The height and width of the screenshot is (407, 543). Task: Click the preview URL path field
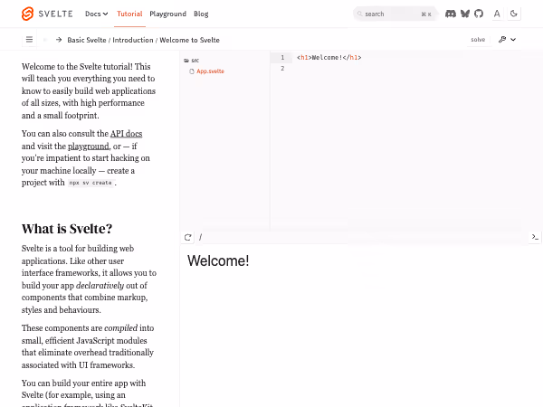click(x=360, y=237)
